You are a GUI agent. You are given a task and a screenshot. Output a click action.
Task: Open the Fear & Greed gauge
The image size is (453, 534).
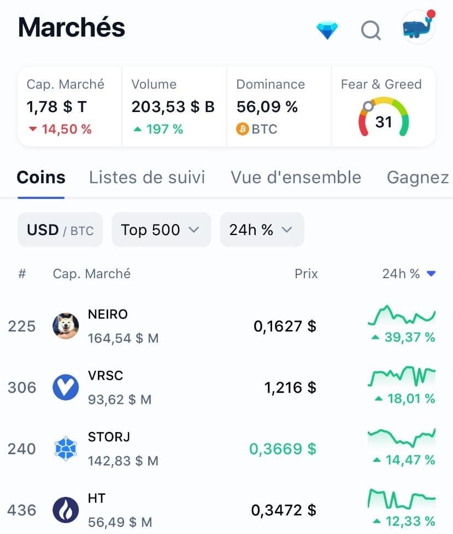point(384,107)
